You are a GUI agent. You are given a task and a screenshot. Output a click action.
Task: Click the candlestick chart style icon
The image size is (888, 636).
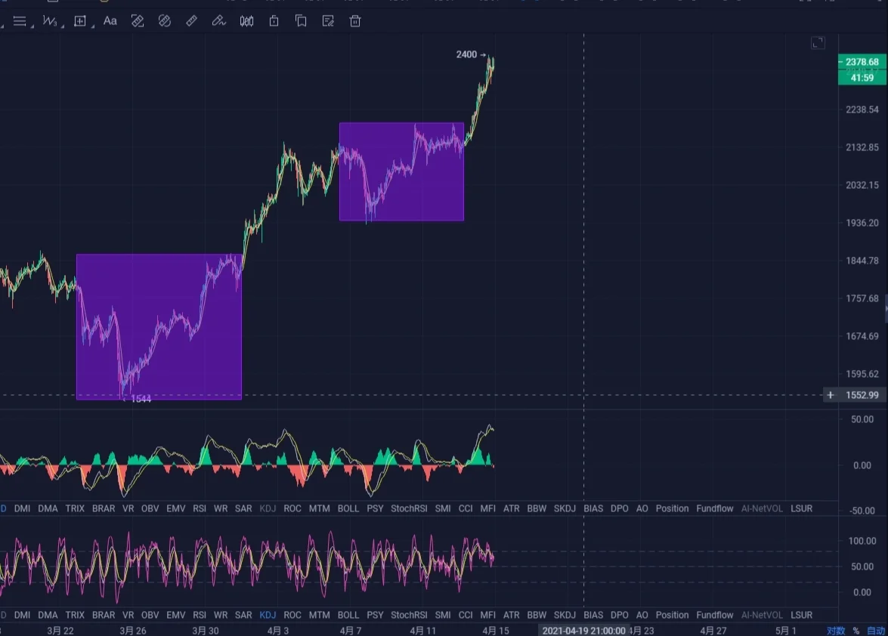[x=246, y=21]
